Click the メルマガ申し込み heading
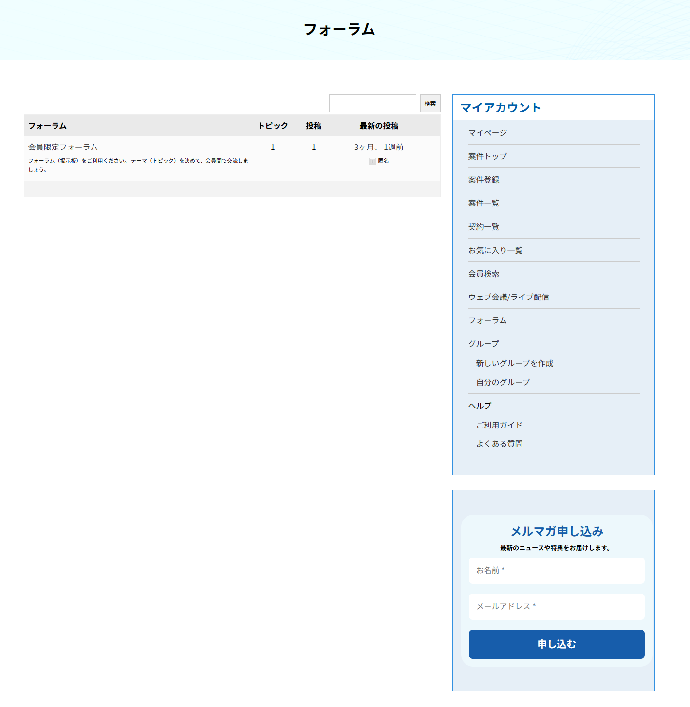 [x=557, y=531]
